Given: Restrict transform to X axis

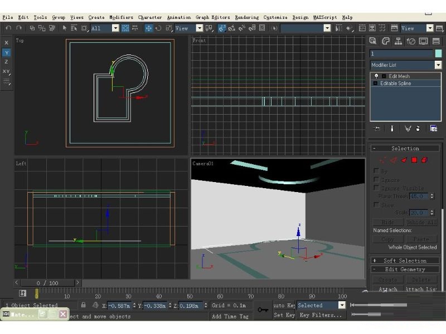Looking at the screenshot, I should [6, 43].
